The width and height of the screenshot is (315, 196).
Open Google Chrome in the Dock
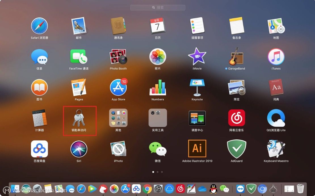147,189
